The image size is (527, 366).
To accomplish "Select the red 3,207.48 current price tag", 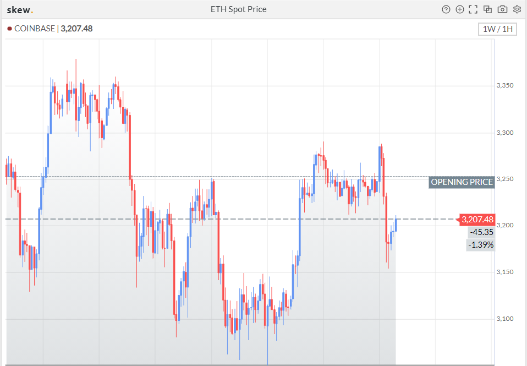I will pos(477,219).
